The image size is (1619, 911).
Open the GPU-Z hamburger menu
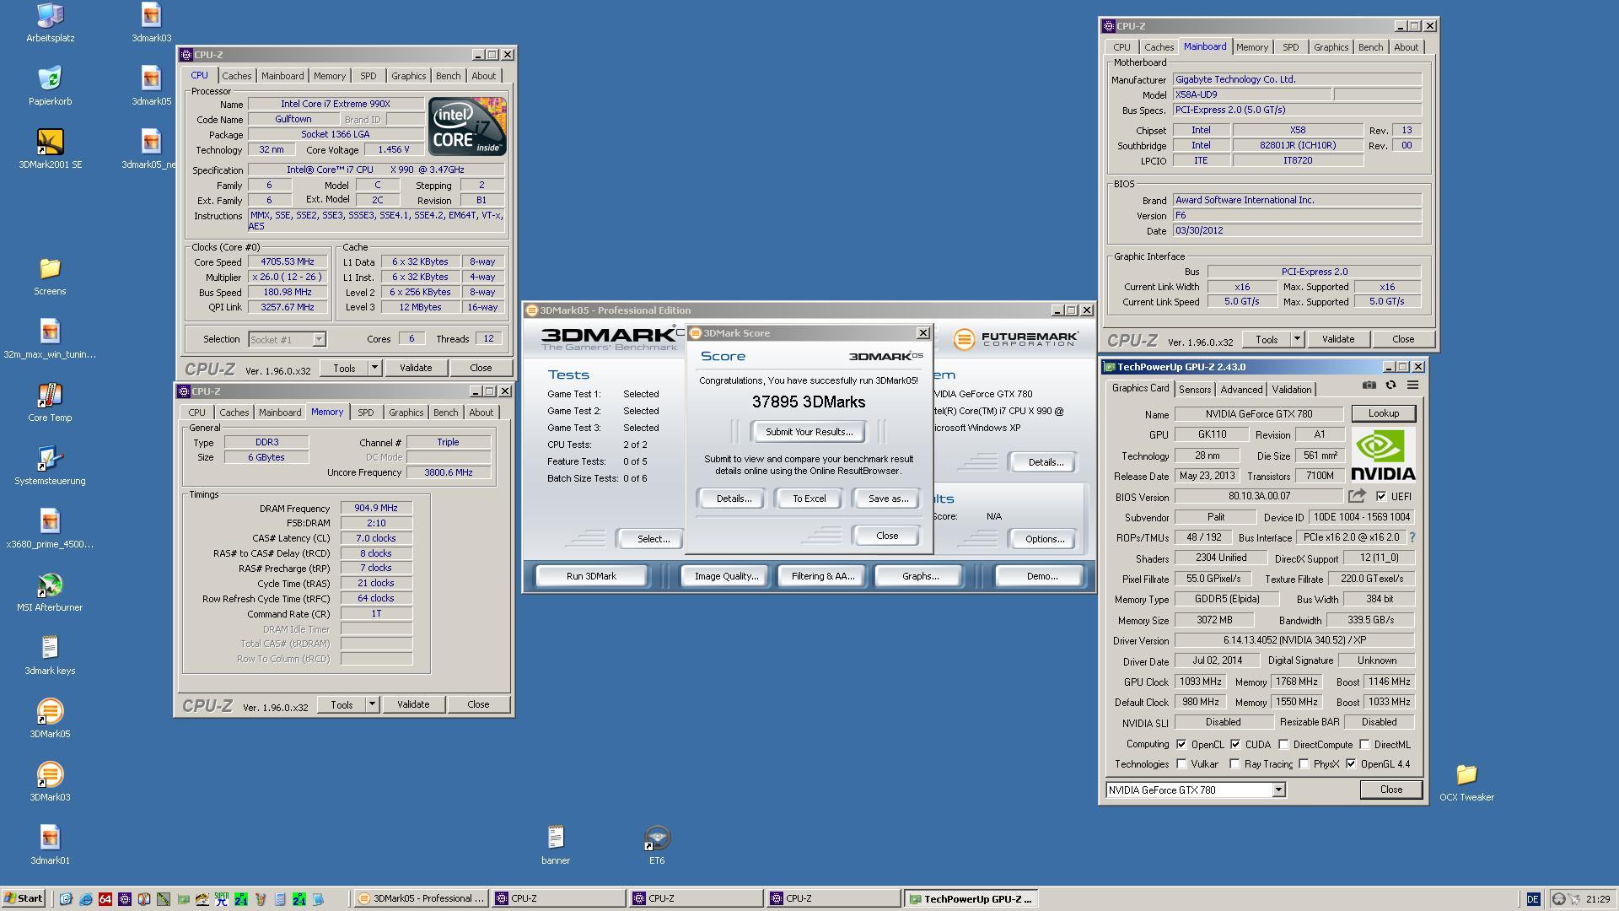click(1412, 385)
